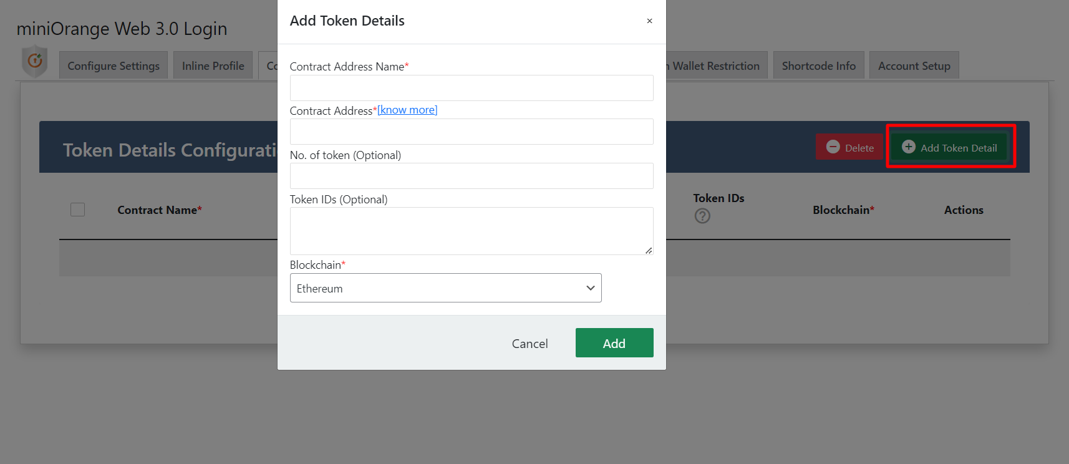1069x464 pixels.
Task: Open the Inline Profile tab
Action: (213, 65)
